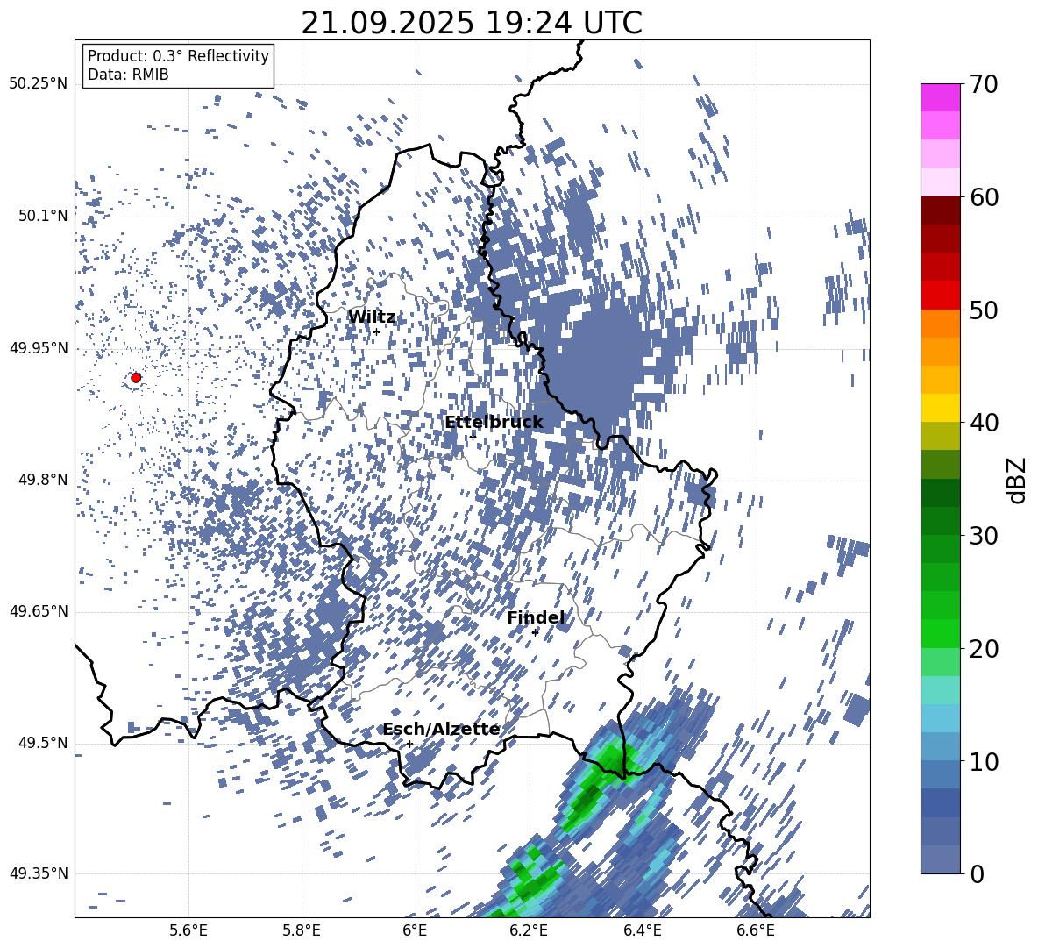Click the colorbar value 50
Screen dimensions: 1038x948
point(984,310)
